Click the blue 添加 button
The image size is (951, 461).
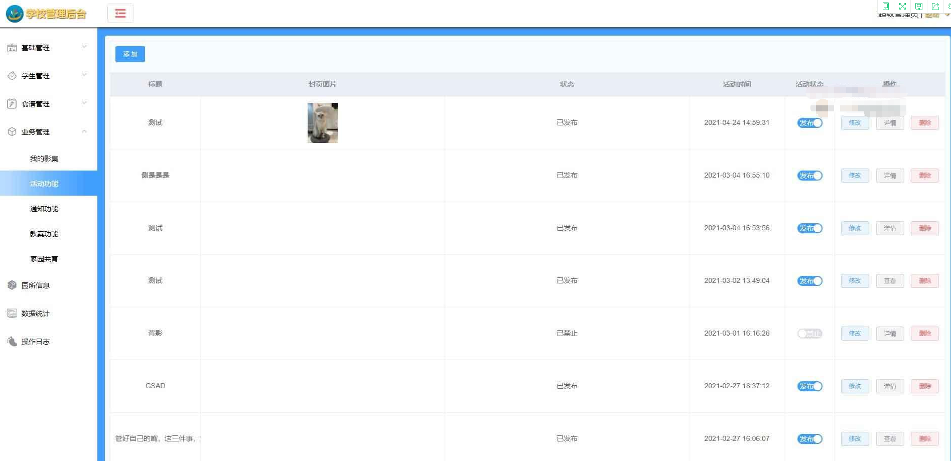point(130,54)
